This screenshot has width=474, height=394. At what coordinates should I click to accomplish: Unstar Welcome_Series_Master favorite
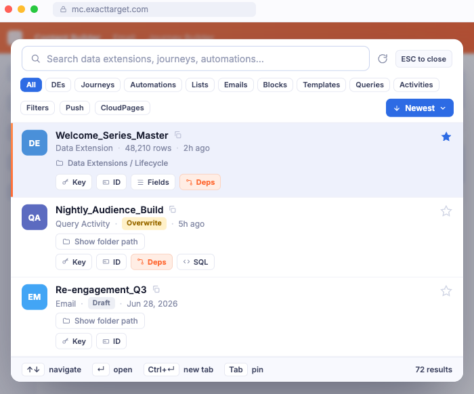[x=446, y=137]
